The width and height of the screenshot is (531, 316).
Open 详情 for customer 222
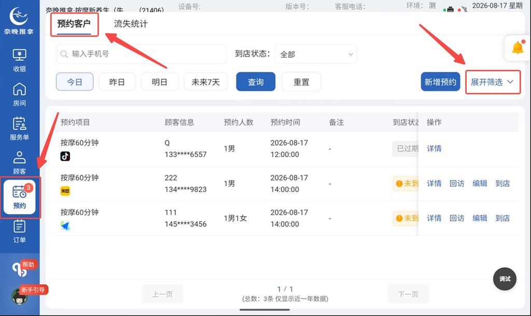tap(434, 183)
